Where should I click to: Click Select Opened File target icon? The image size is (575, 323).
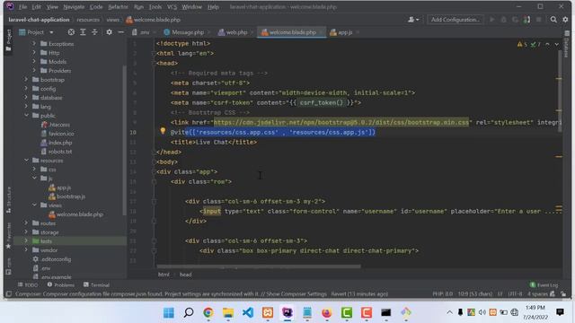point(71,32)
